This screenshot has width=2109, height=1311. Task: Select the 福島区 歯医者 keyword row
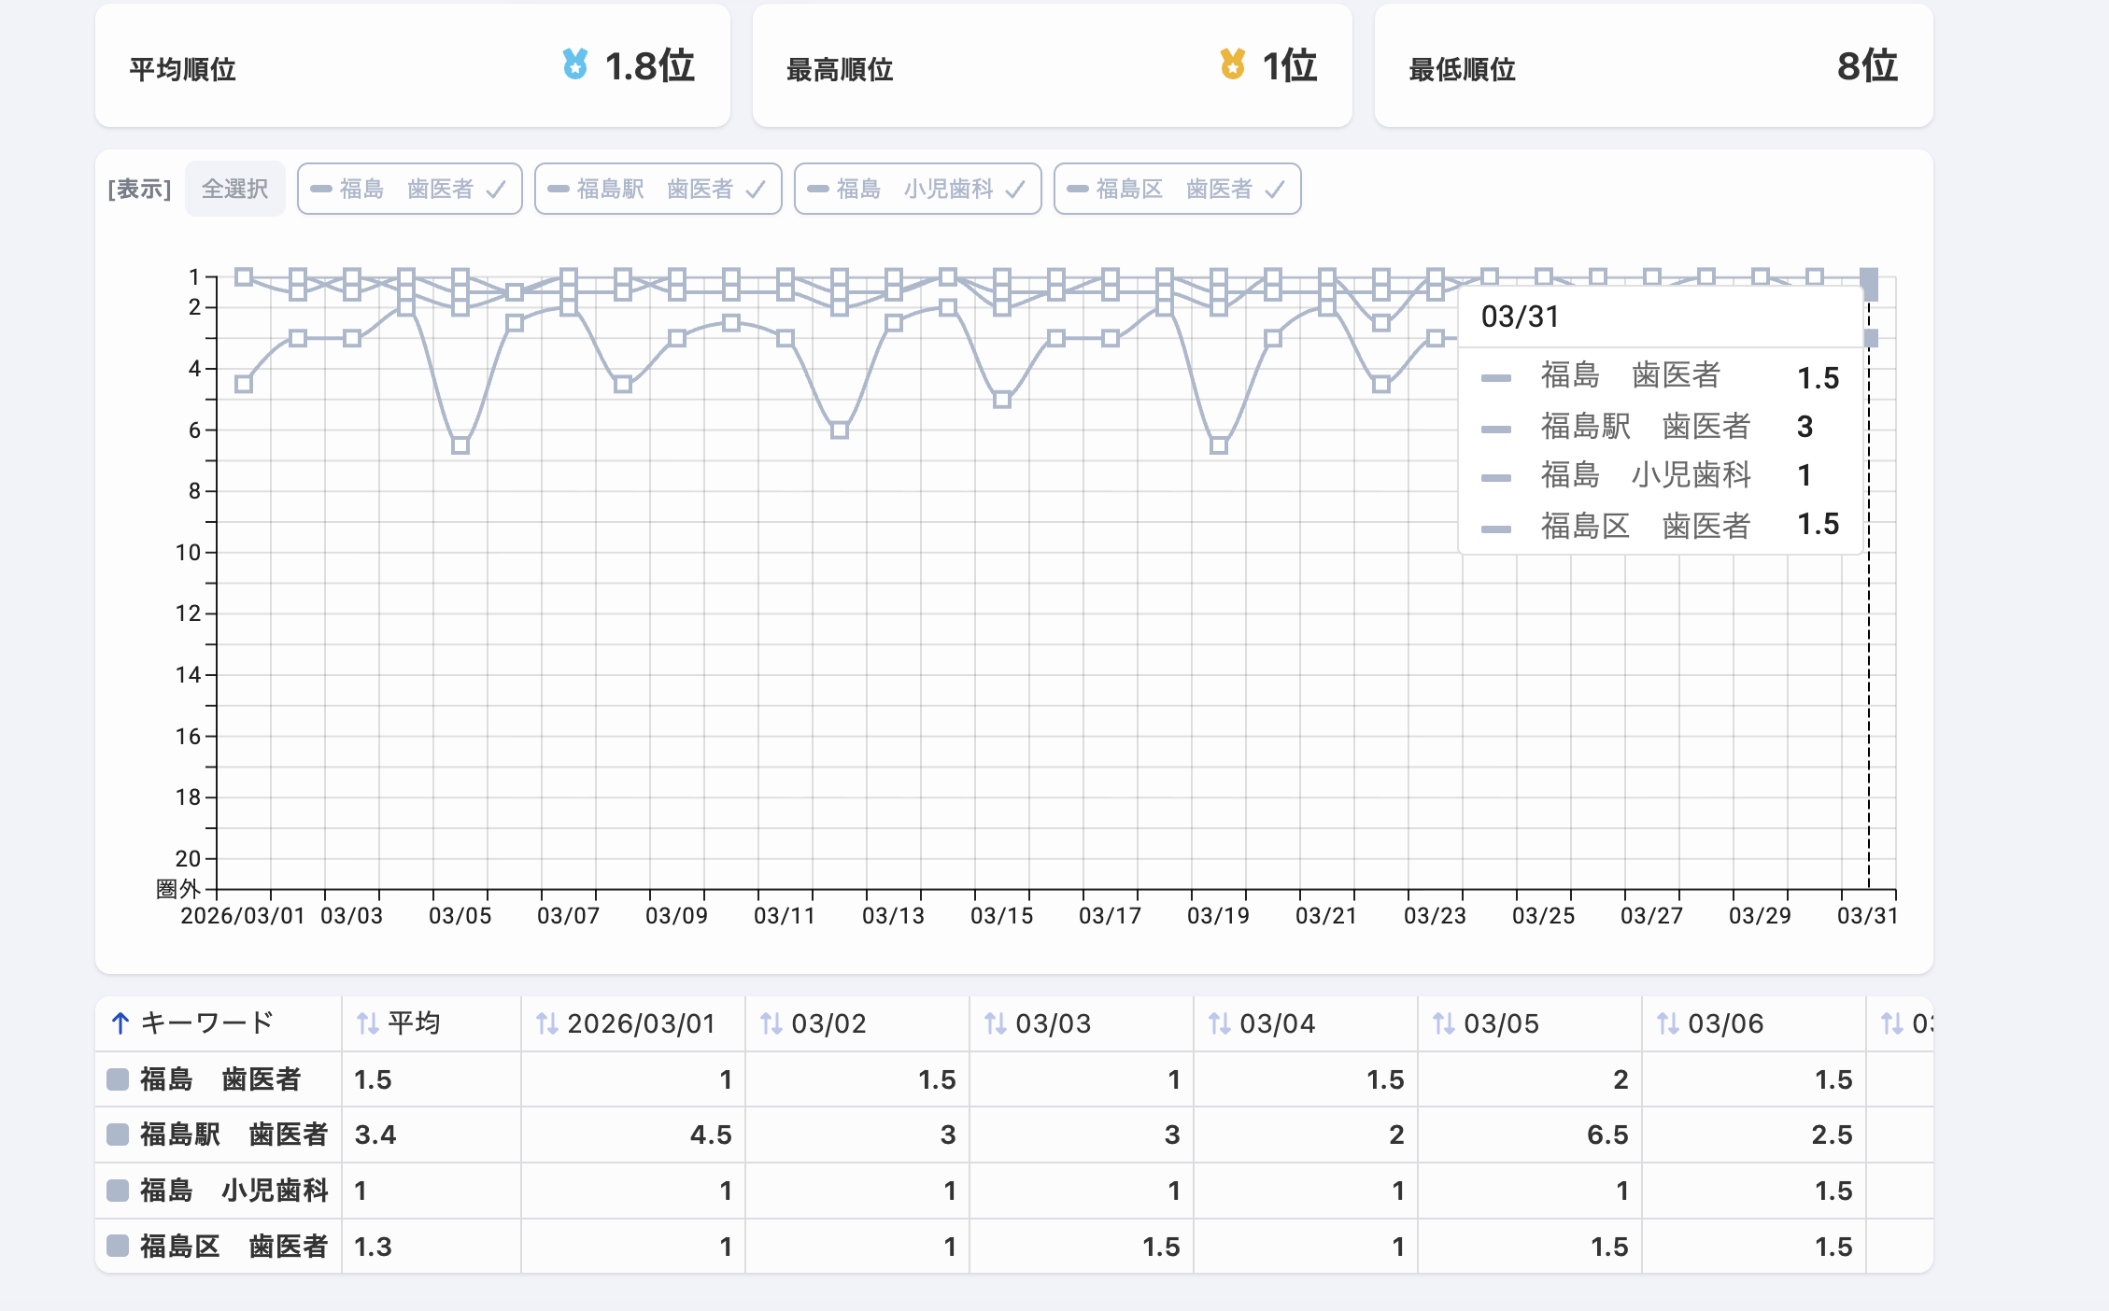(234, 1247)
